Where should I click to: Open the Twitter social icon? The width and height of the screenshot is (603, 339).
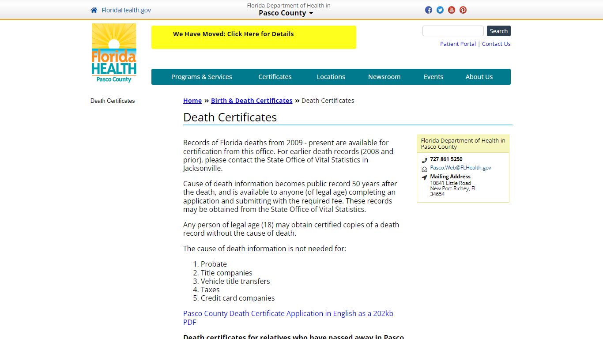point(440,10)
